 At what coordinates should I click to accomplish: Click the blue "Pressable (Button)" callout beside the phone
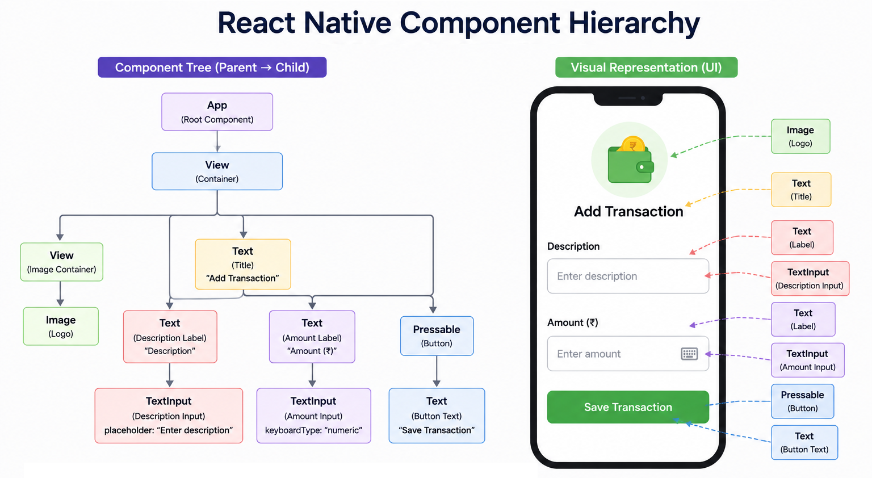(803, 401)
